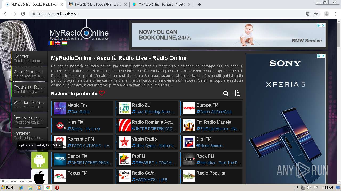
Task: Click the Europa FM logo
Action: click(189, 108)
